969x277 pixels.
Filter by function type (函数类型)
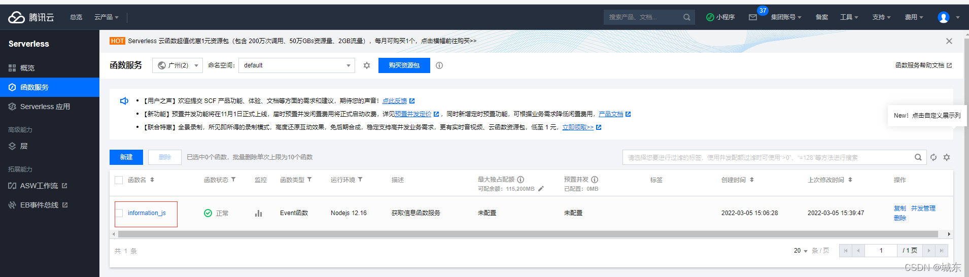(x=309, y=180)
